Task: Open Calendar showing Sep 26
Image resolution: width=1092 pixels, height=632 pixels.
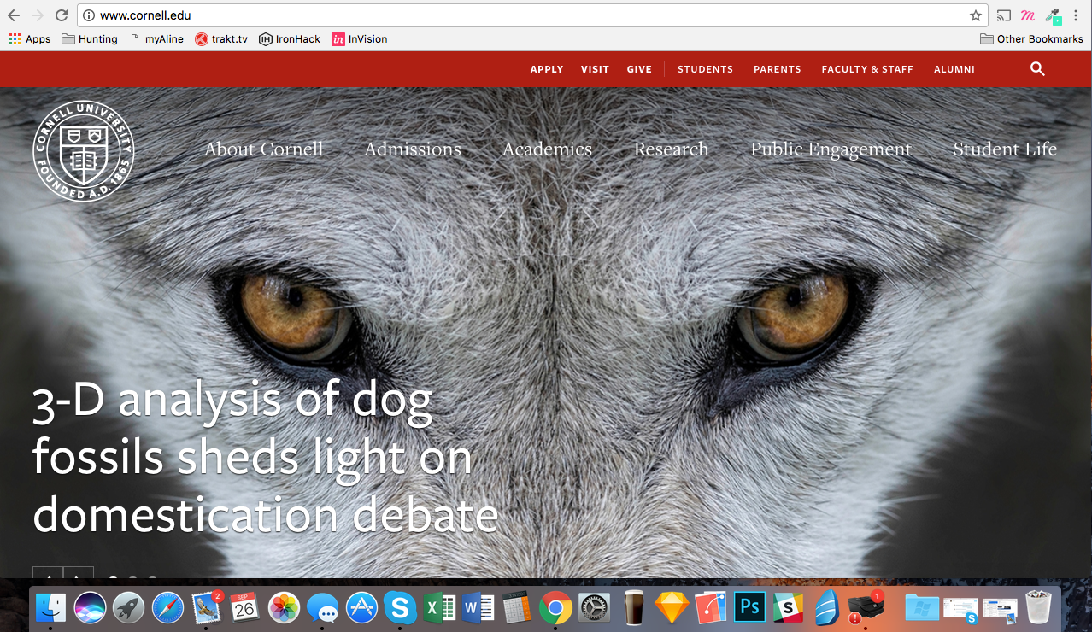Action: coord(244,608)
